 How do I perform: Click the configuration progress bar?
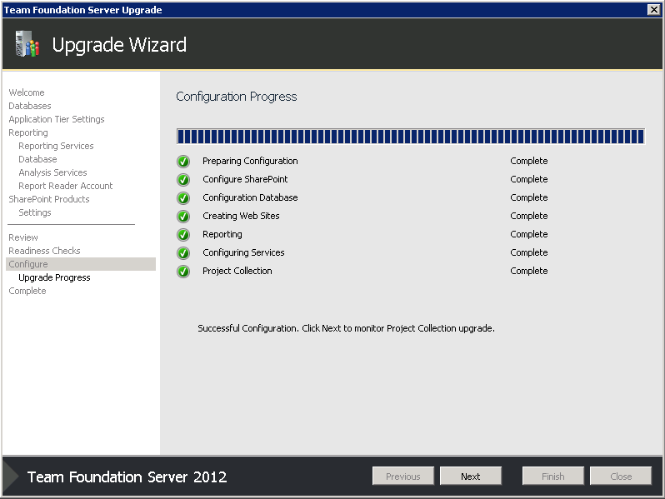pos(411,137)
